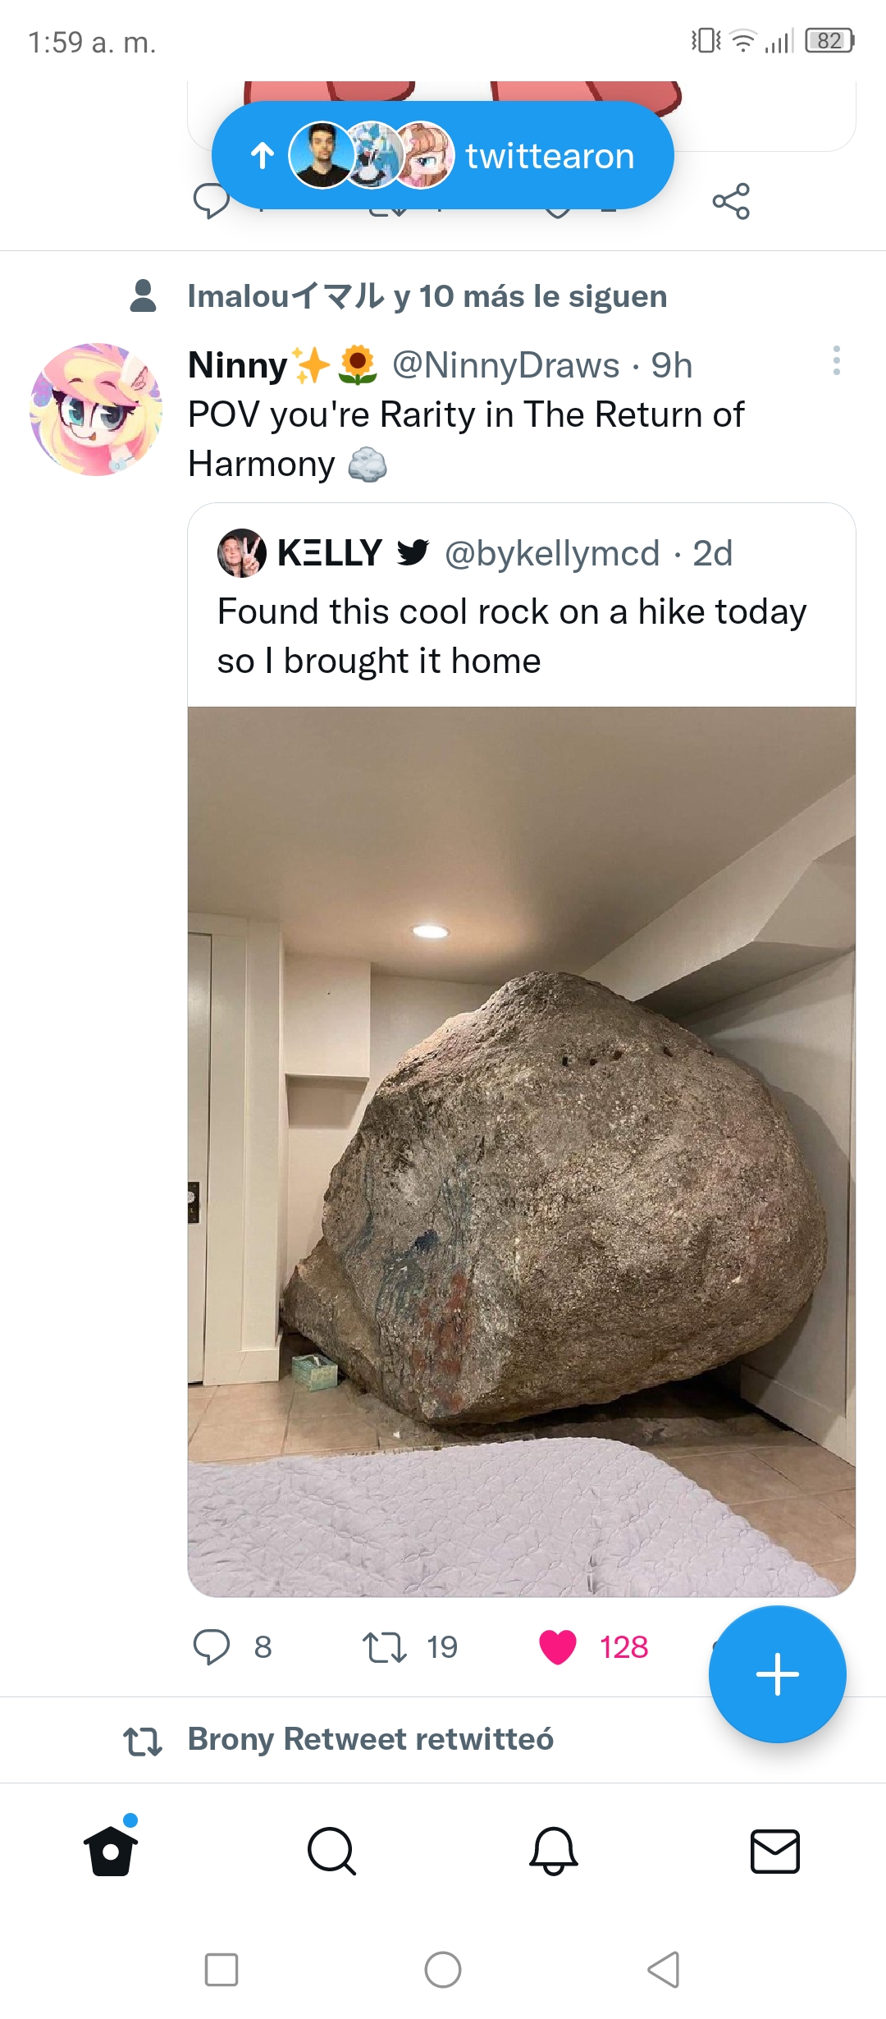
Task: Tap 'Brony Retweet retwitteó' label
Action: 371,1739
